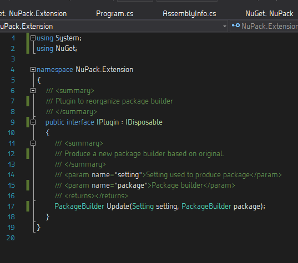Image resolution: width=298 pixels, height=263 pixels.
Task: Collapse the summary comment at line 11
Action: 33,143
